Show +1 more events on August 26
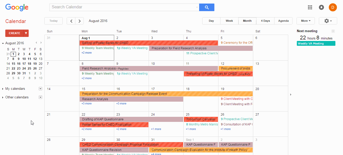Screen dimensions: 343x155 pyautogui.click(x=226, y=129)
